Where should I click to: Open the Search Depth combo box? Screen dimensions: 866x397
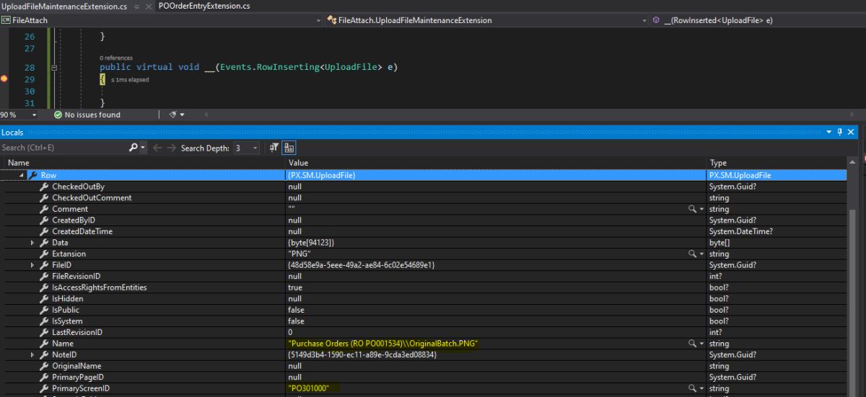tap(245, 148)
